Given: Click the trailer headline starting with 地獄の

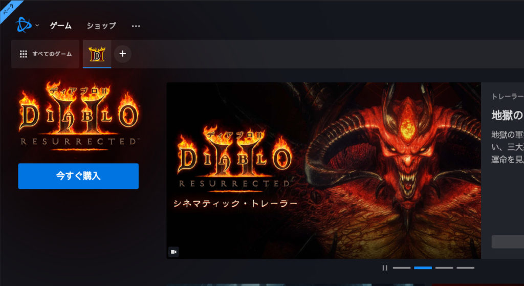Looking at the screenshot, I should [507, 115].
